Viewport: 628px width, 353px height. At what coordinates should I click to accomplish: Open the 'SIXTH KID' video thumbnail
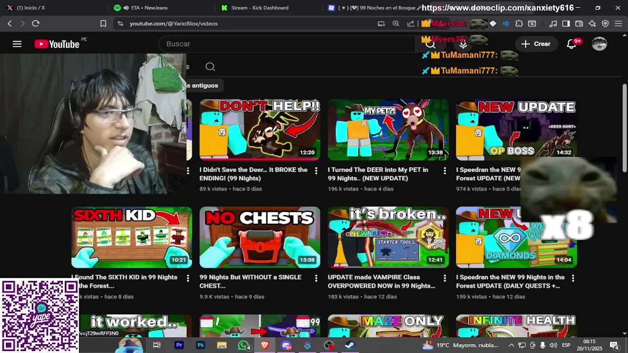click(x=131, y=237)
